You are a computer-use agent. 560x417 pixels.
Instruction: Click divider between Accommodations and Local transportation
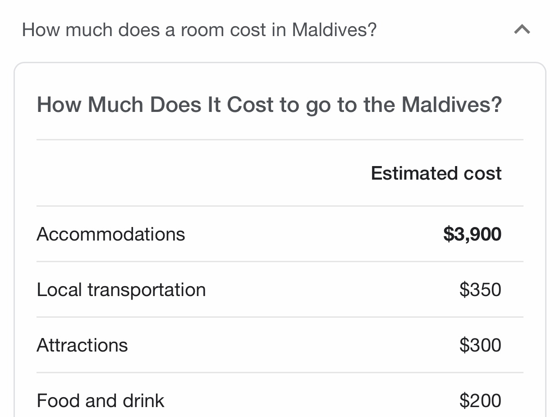[x=280, y=262]
